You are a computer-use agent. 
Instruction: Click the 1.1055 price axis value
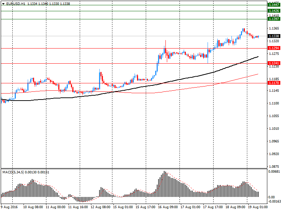pyautogui.click(x=274, y=116)
